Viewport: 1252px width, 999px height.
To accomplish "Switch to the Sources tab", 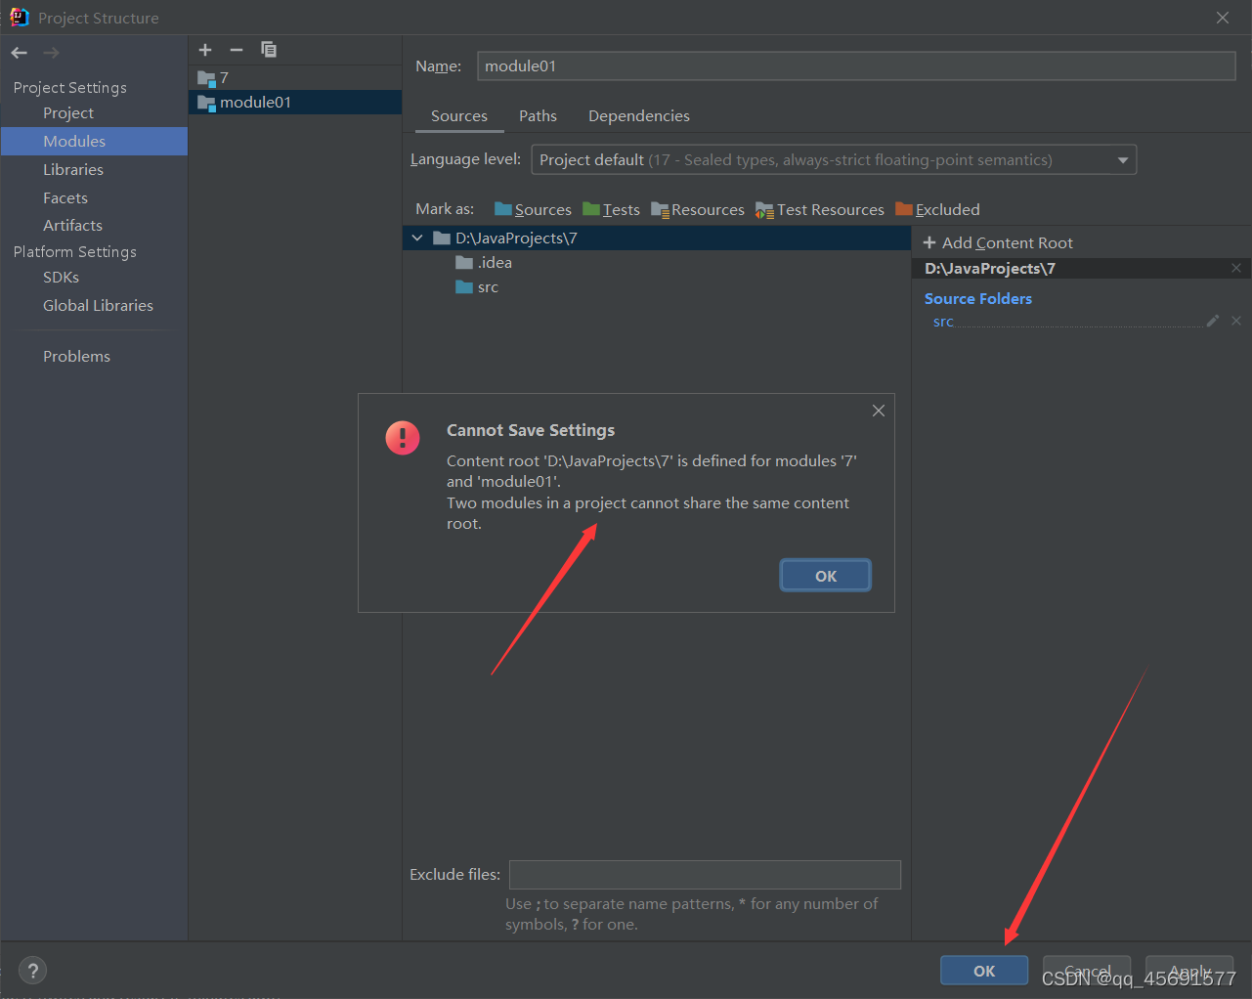I will [459, 115].
